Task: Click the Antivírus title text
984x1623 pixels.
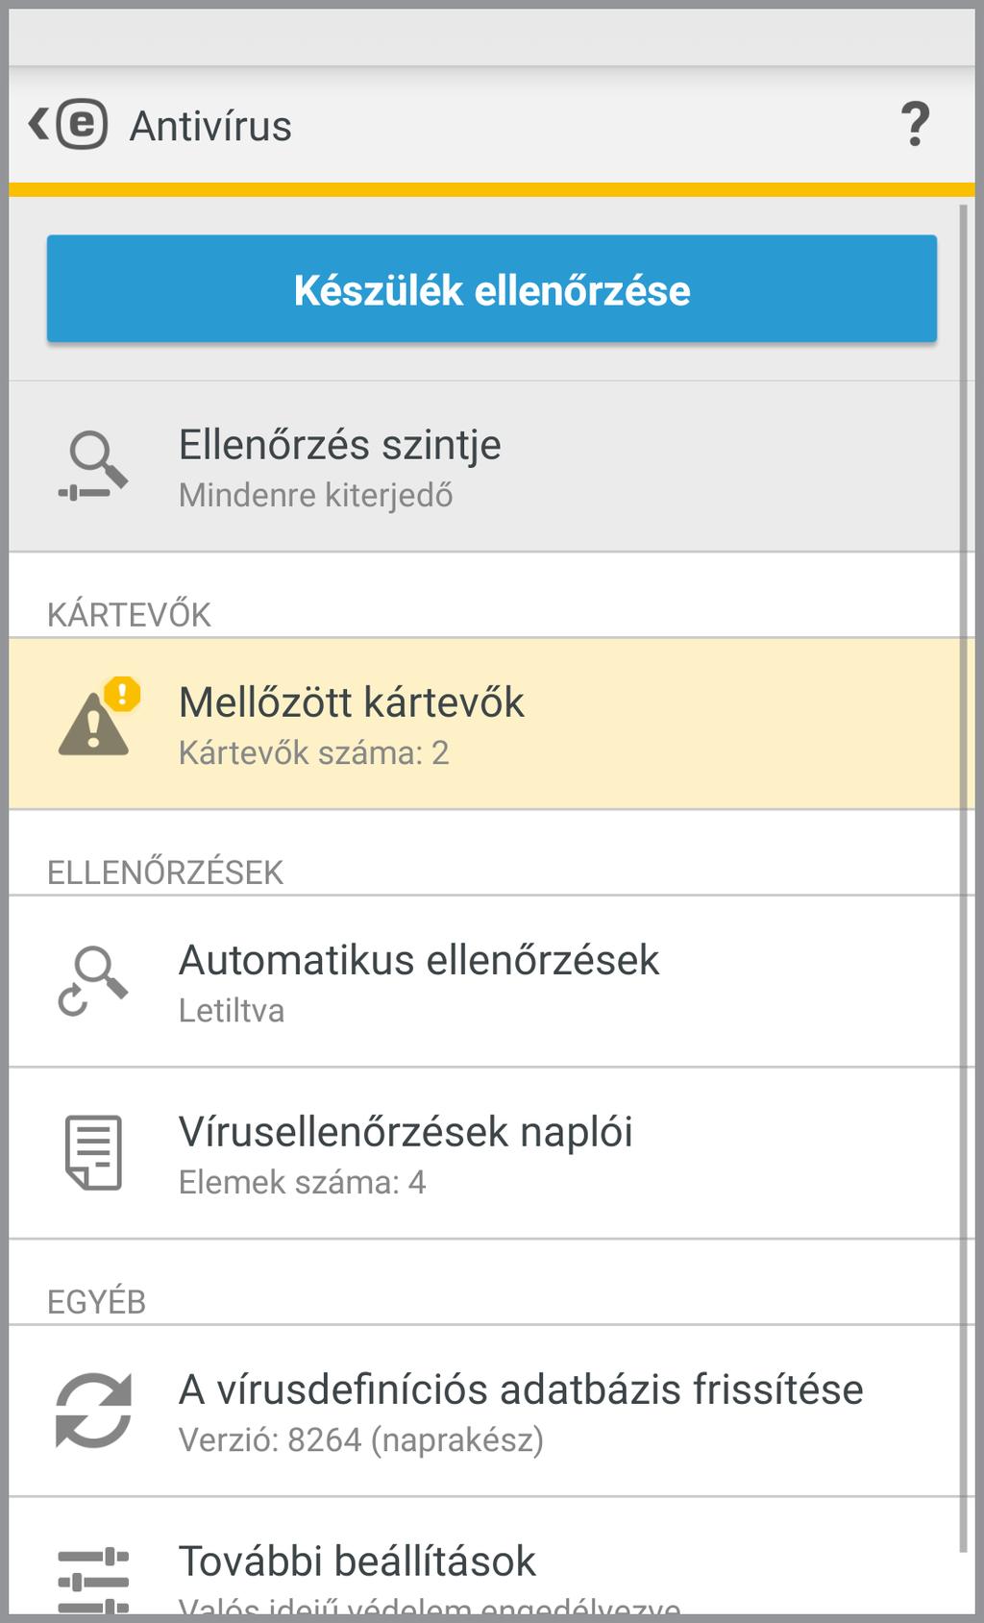Action: coord(210,126)
